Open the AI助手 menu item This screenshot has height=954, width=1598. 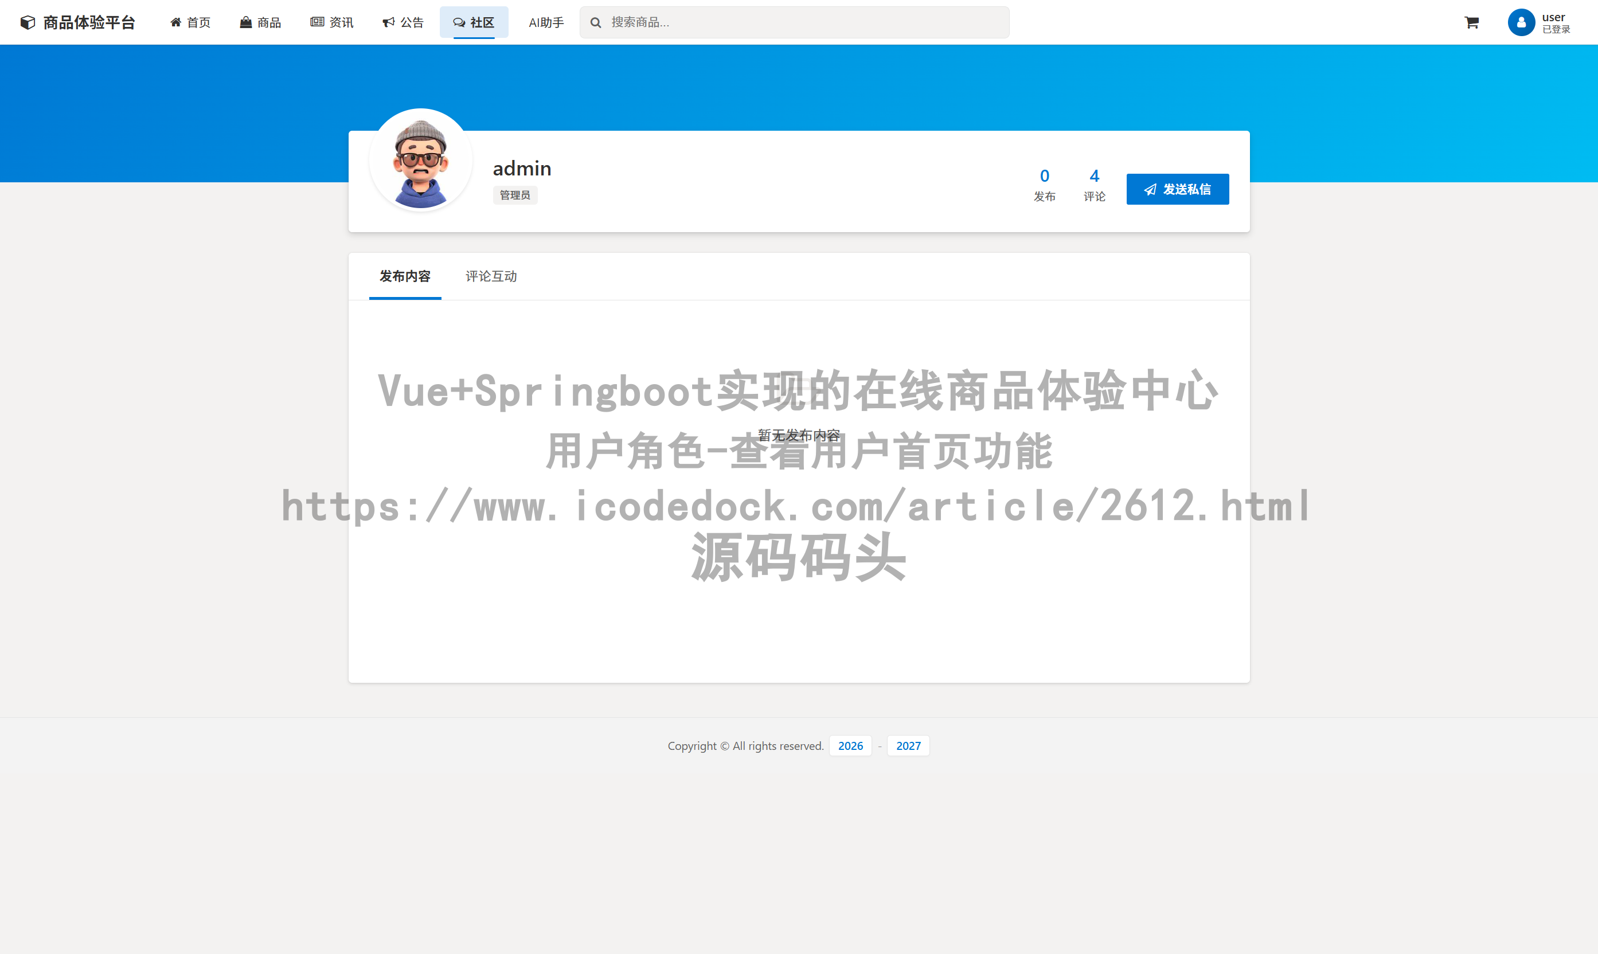click(x=546, y=22)
